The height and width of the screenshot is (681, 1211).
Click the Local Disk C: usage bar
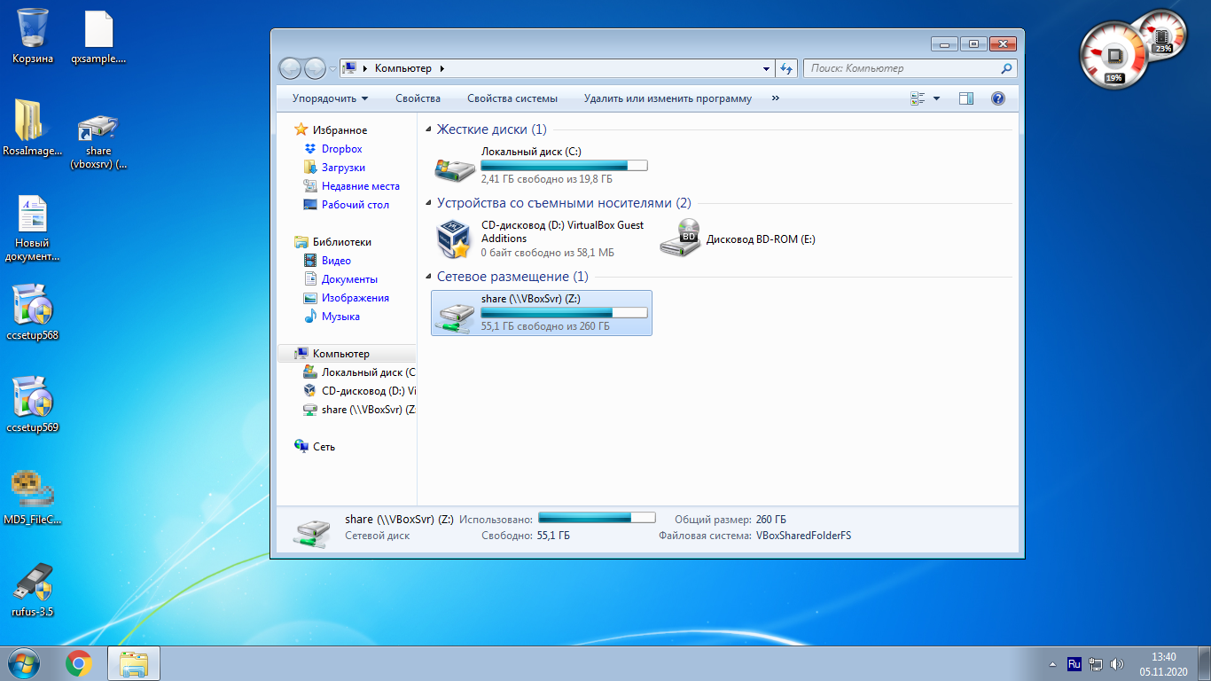coord(564,165)
